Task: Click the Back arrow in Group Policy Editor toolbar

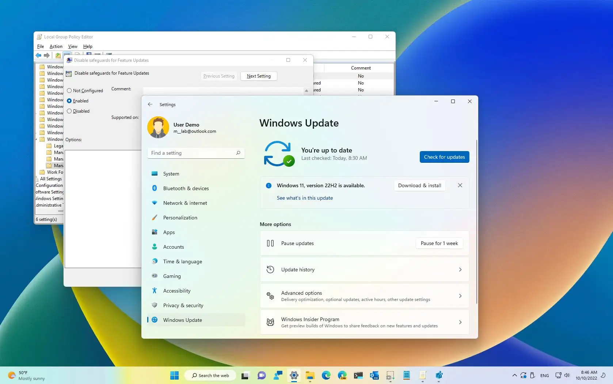Action: point(38,55)
